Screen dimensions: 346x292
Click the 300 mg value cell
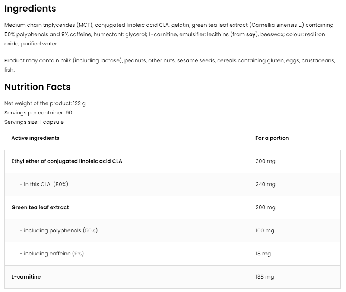pyautogui.click(x=266, y=161)
